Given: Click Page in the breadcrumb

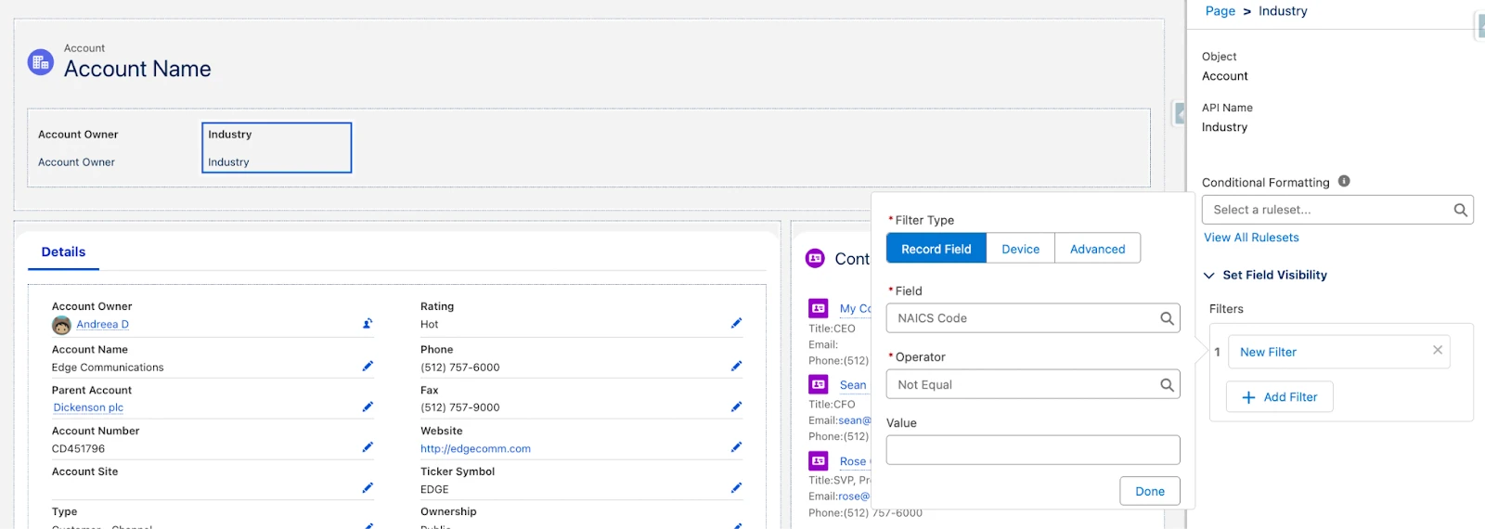Looking at the screenshot, I should [1220, 11].
